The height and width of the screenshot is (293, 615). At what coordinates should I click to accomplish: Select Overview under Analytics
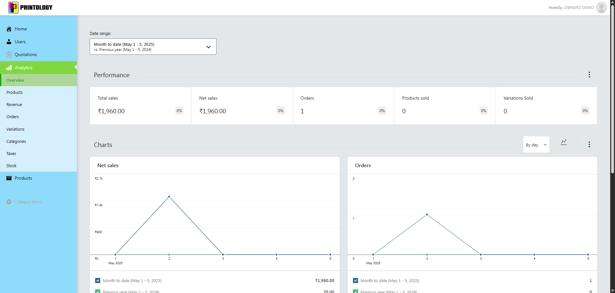click(38, 80)
